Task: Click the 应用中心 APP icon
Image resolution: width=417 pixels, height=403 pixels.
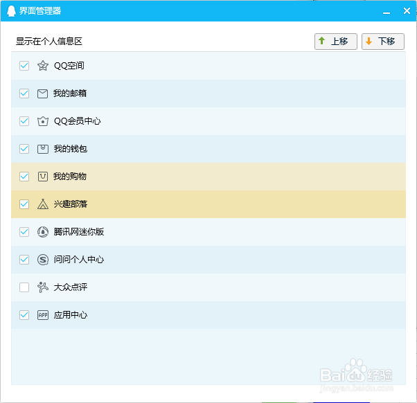Action: (x=42, y=315)
